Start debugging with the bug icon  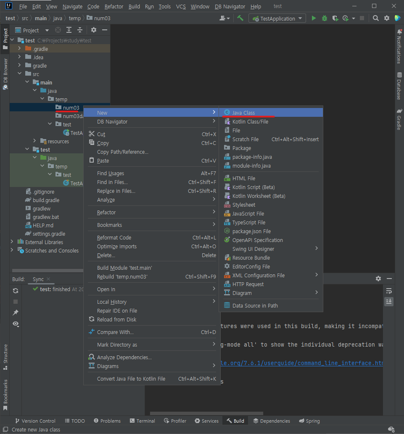(324, 18)
